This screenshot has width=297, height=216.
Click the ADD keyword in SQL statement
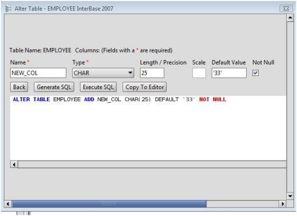(x=89, y=99)
